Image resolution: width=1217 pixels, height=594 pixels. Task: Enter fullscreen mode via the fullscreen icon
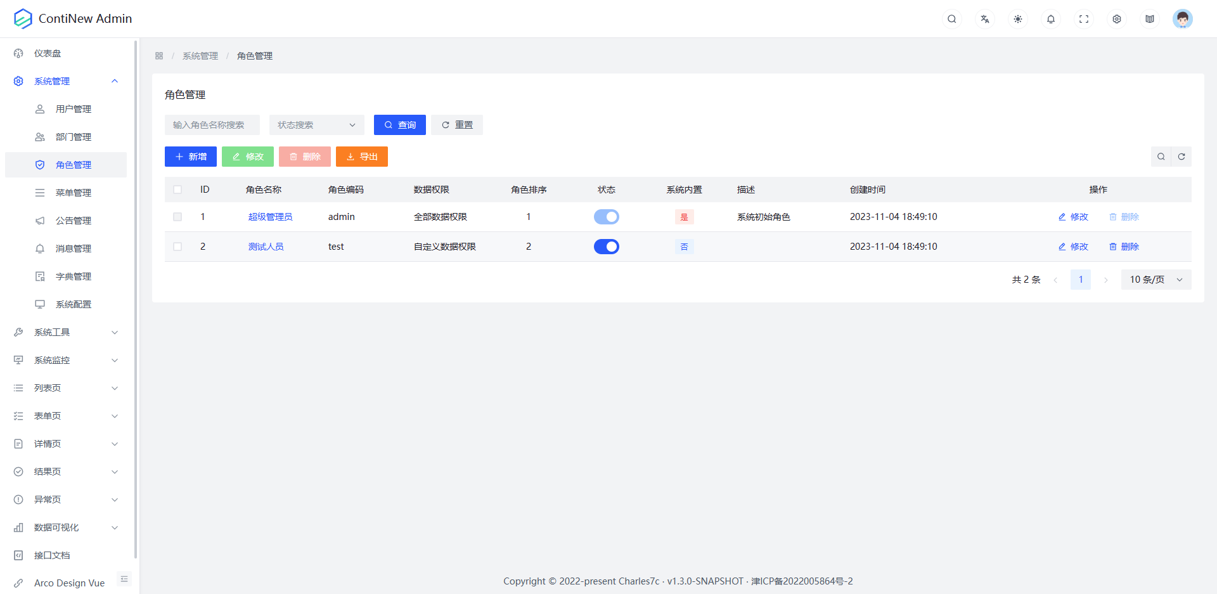click(1084, 19)
